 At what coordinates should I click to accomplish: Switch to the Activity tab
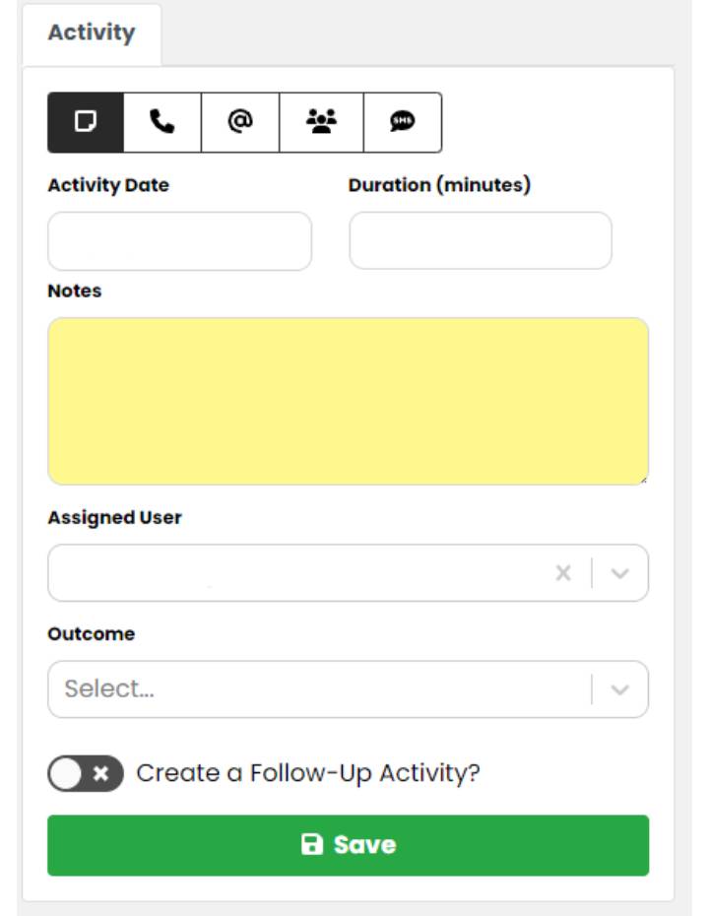(x=92, y=33)
